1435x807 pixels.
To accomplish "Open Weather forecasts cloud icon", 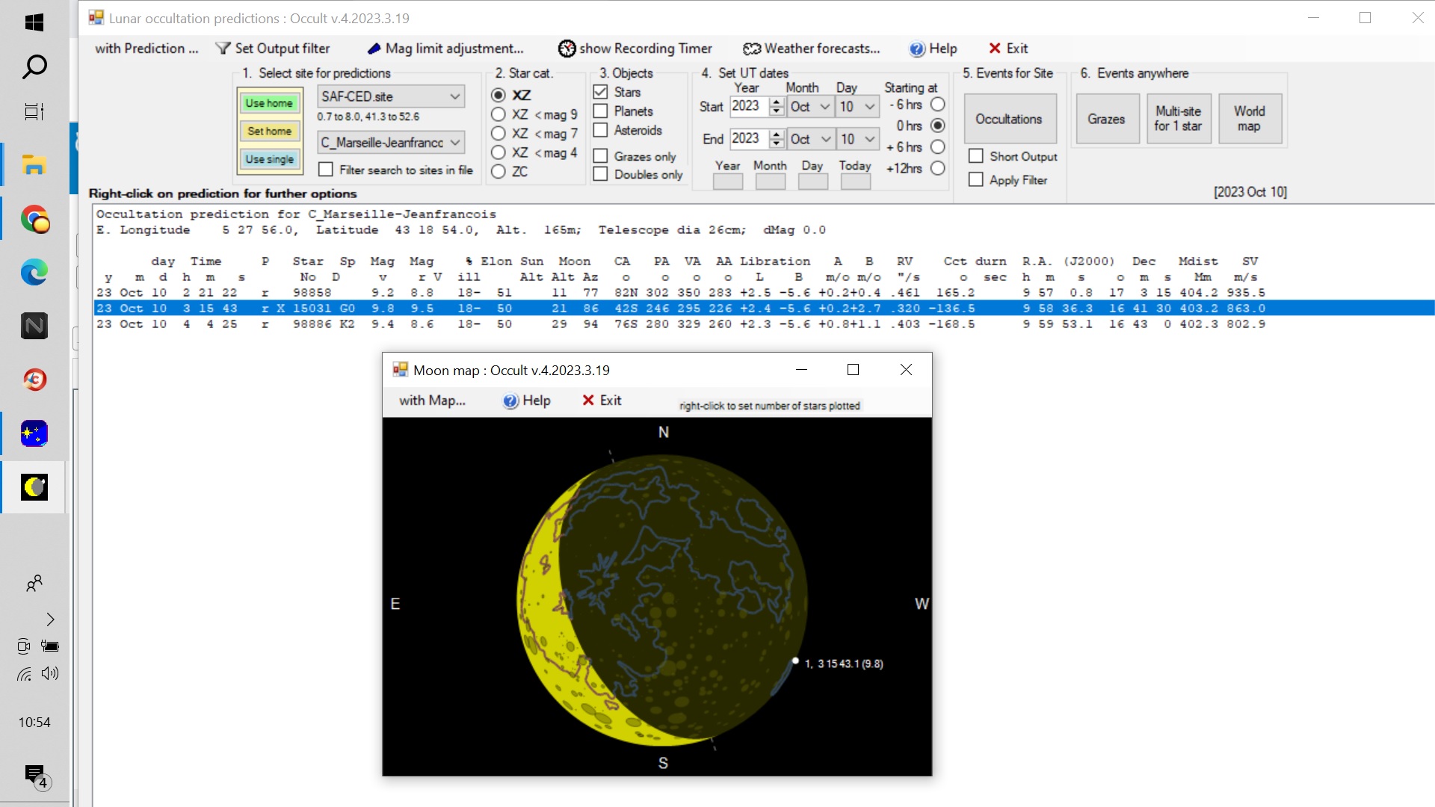I will click(751, 49).
